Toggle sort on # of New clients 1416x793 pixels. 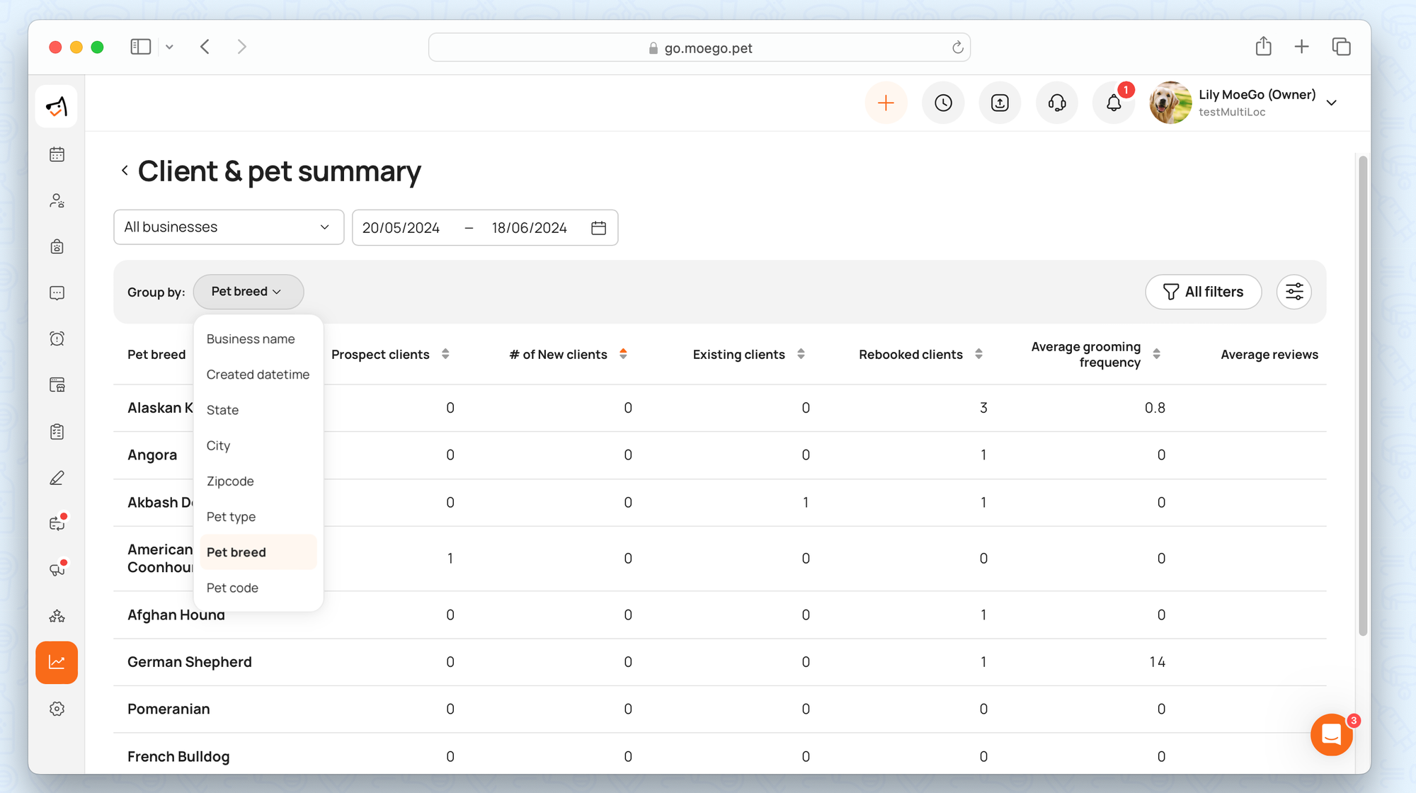tap(623, 354)
